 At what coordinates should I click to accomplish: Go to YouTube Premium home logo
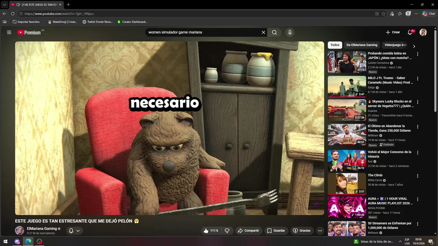click(29, 32)
